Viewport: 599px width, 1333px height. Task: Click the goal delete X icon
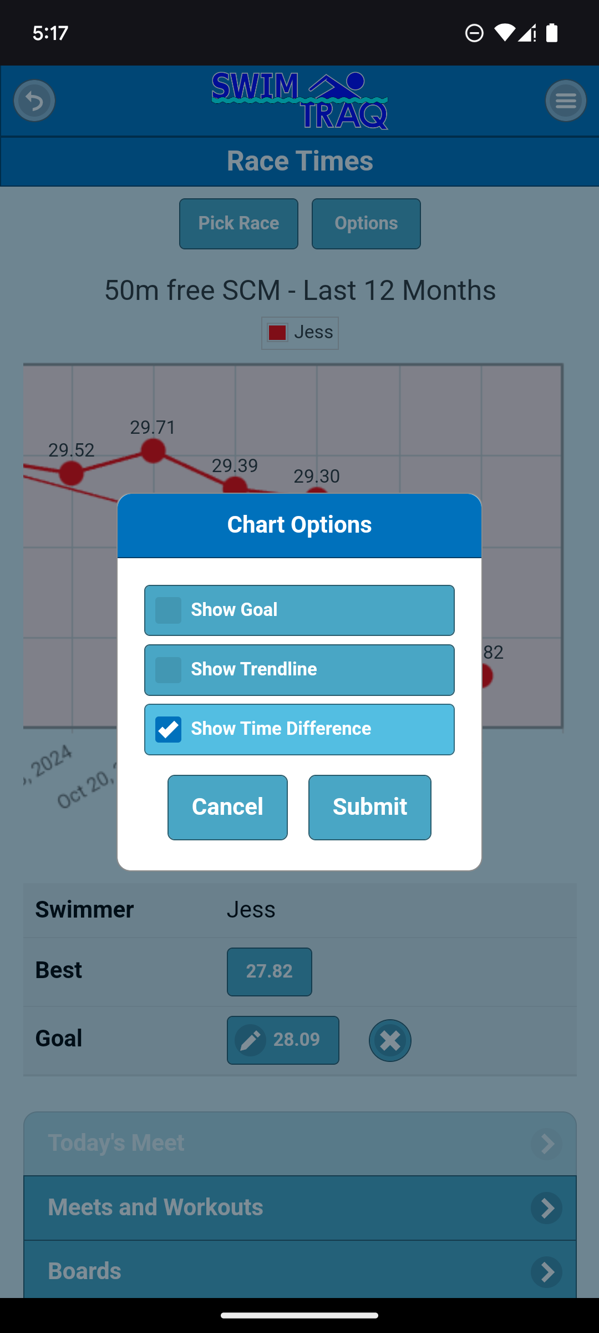pyautogui.click(x=390, y=1040)
